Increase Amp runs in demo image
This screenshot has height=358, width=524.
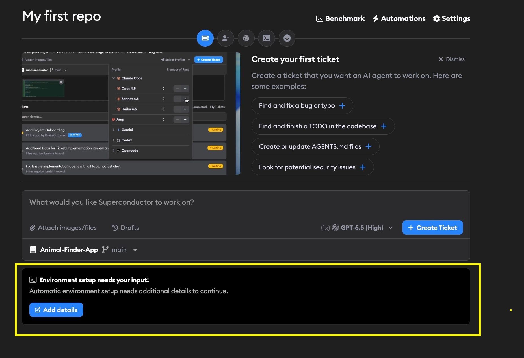185,120
